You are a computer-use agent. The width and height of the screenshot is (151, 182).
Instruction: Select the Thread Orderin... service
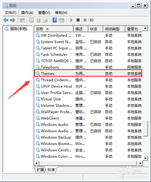(x=88, y=80)
